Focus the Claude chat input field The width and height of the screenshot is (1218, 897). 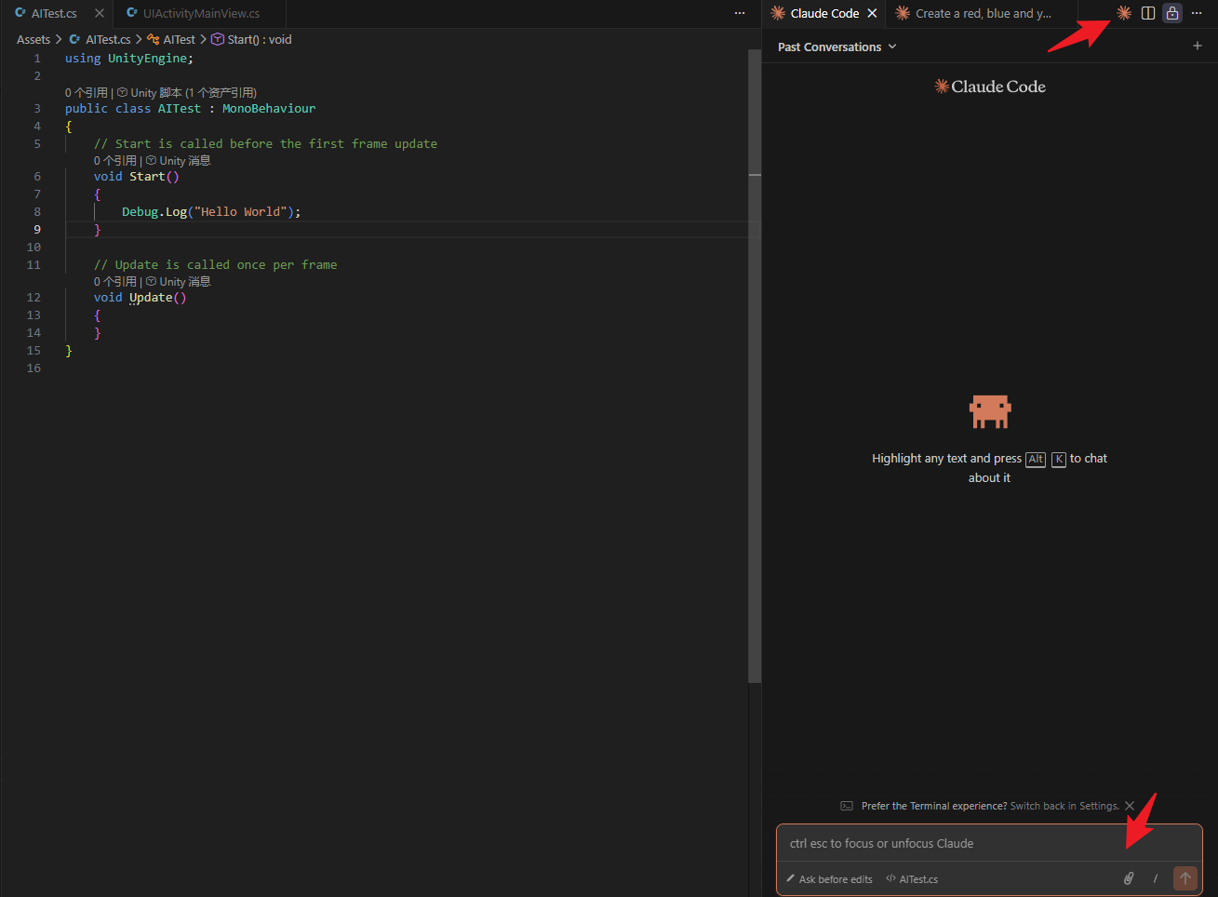click(949, 843)
